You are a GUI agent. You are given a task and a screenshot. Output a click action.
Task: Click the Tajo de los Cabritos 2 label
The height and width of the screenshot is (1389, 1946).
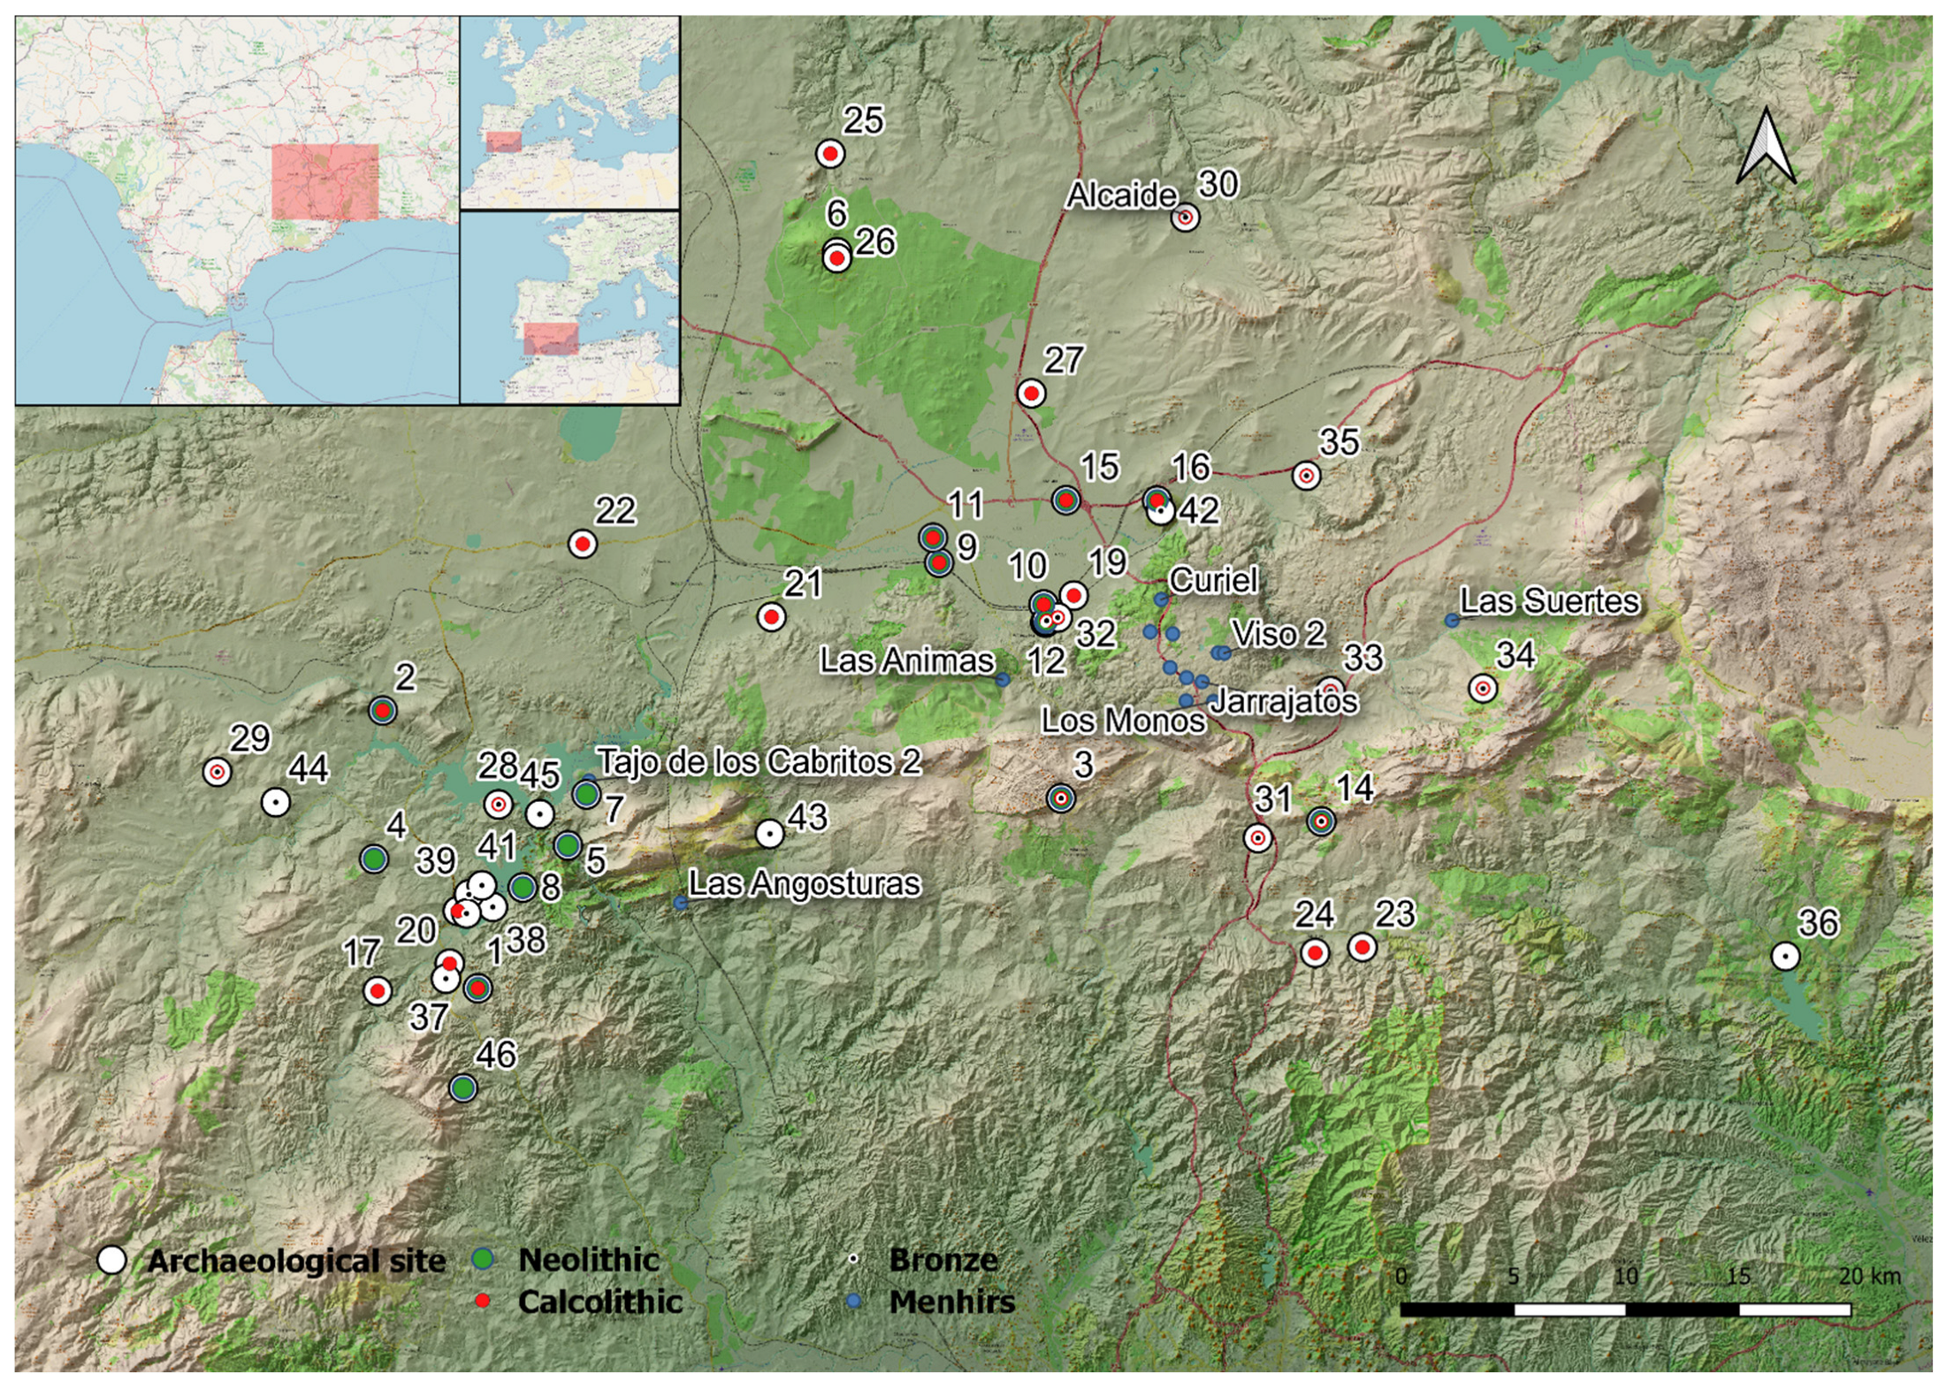(x=759, y=761)
